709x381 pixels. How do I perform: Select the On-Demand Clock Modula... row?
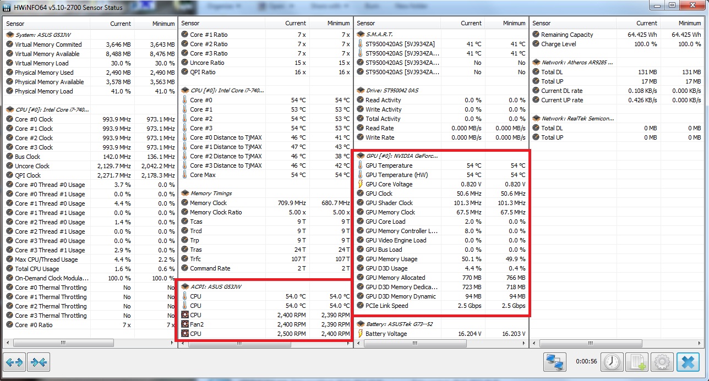[90, 278]
